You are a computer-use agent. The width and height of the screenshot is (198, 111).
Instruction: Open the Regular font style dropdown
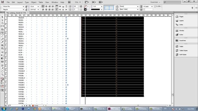23,10
